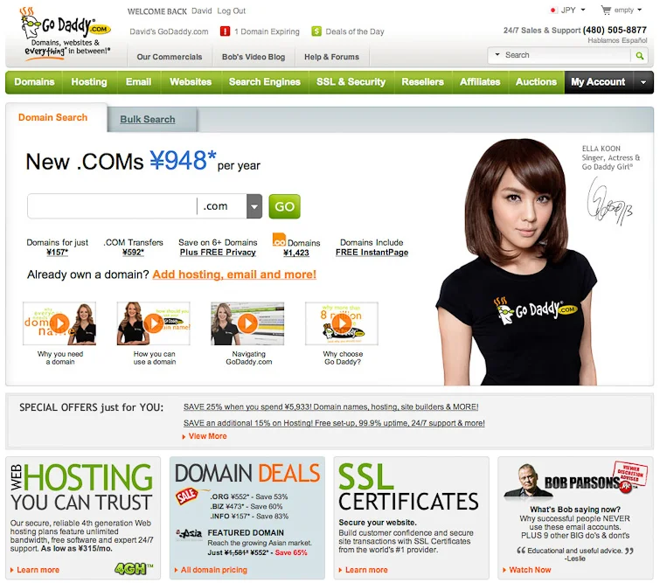Click the green GO button
660x583 pixels.
point(284,206)
